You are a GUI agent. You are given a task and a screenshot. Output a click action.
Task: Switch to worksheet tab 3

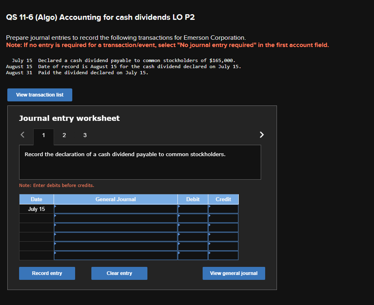click(x=85, y=135)
